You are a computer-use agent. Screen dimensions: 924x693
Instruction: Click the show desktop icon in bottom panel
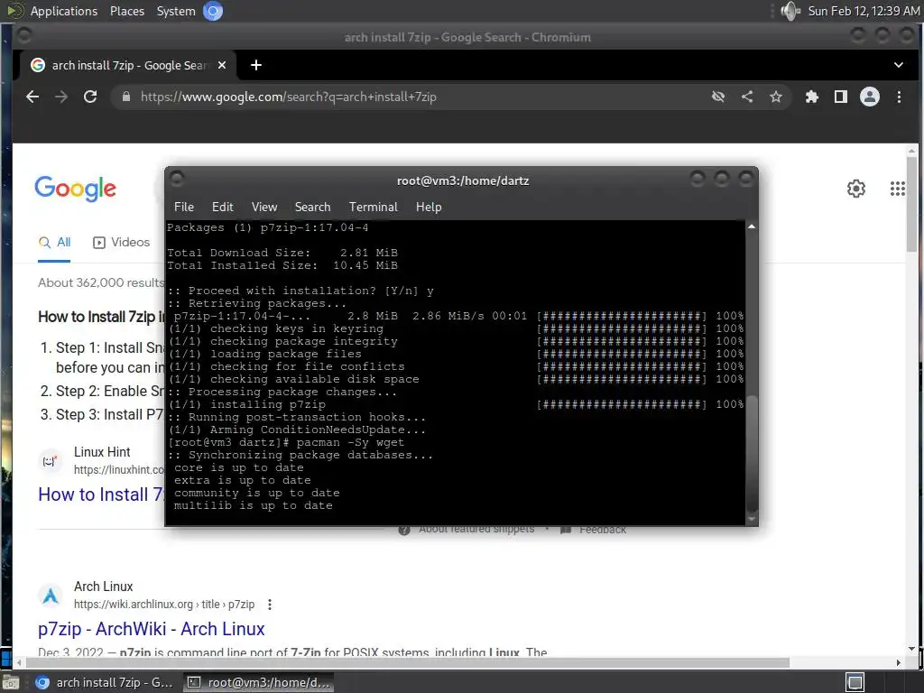tap(11, 682)
